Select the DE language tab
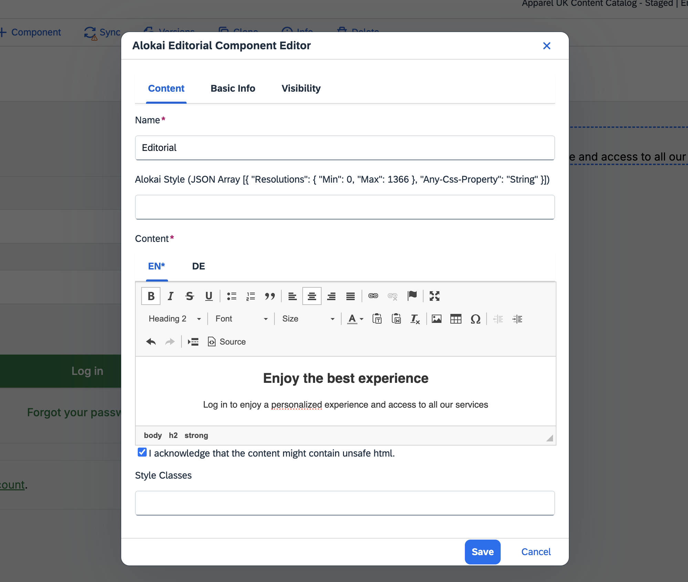 [199, 266]
